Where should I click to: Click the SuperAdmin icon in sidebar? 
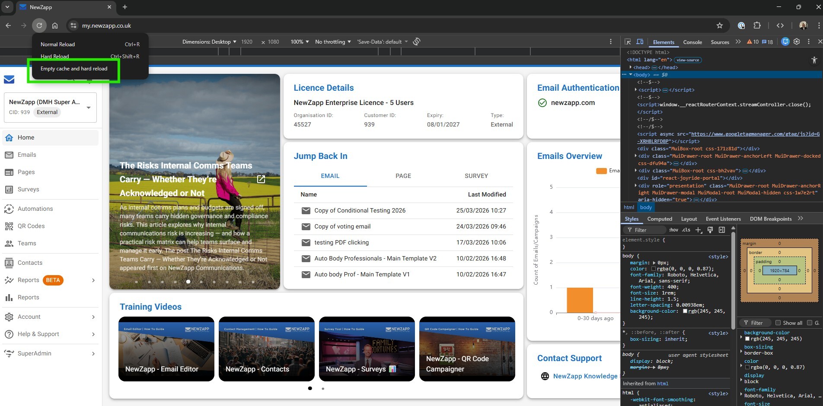[9, 354]
